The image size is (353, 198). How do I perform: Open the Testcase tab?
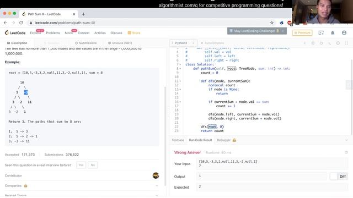tap(178, 140)
